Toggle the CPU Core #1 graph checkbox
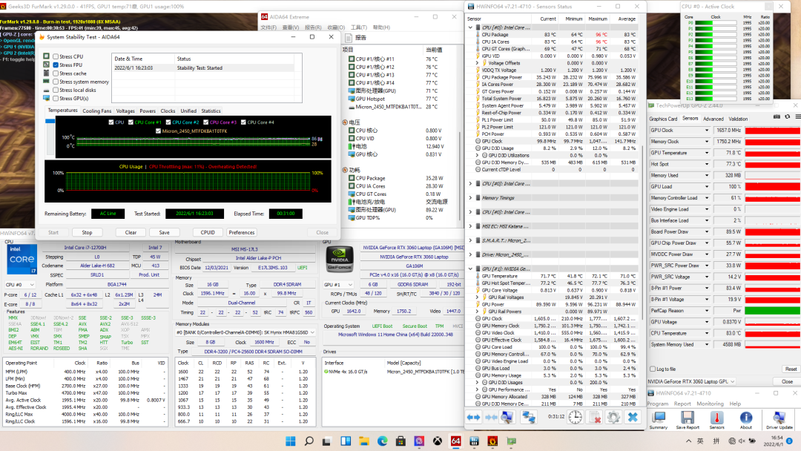 point(129,122)
